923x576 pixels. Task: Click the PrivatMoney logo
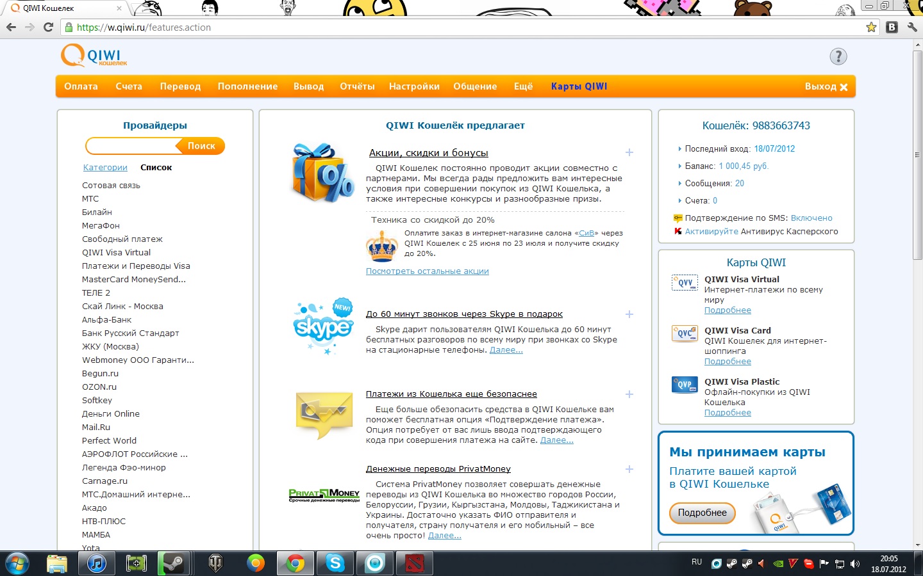[324, 495]
